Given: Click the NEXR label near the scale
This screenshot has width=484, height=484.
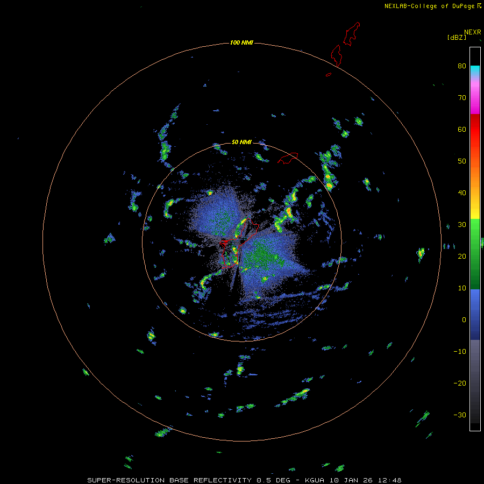Looking at the screenshot, I should pyautogui.click(x=473, y=32).
